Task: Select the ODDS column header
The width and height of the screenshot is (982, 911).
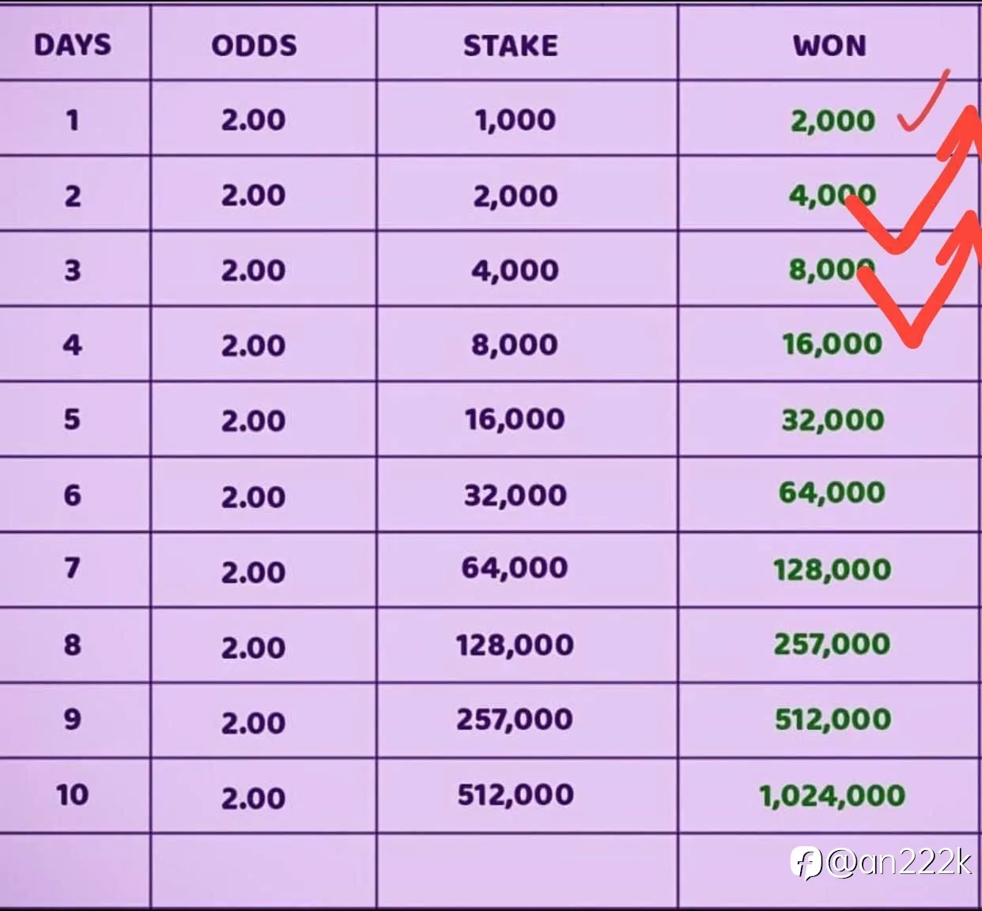Action: point(254,45)
